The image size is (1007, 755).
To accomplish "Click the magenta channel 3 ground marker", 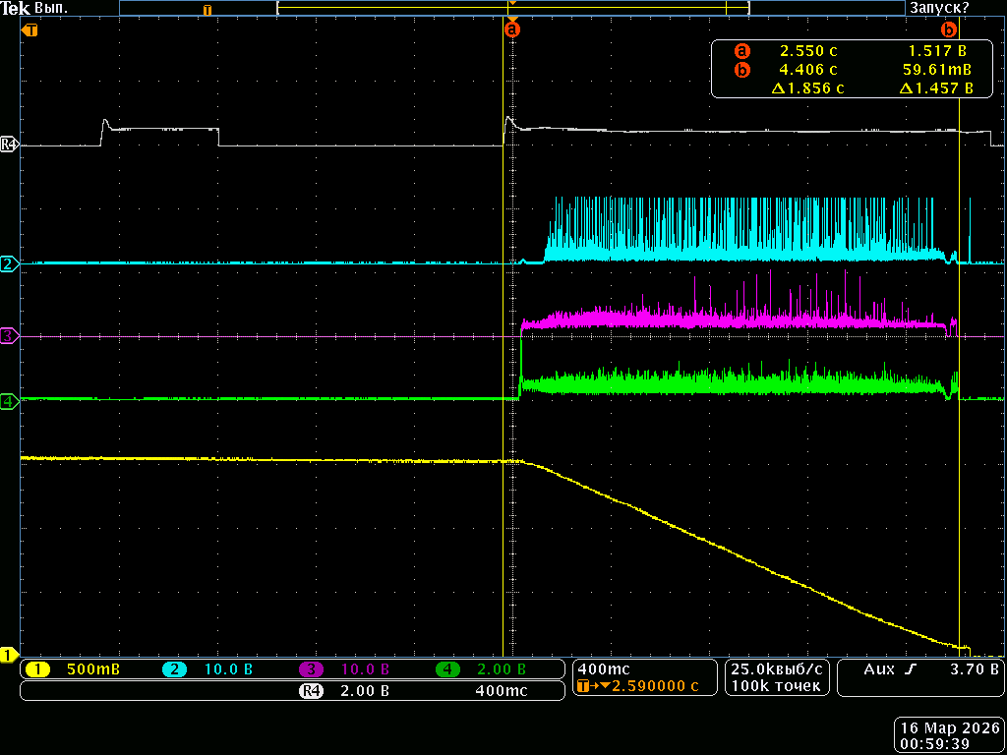I will [x=9, y=336].
